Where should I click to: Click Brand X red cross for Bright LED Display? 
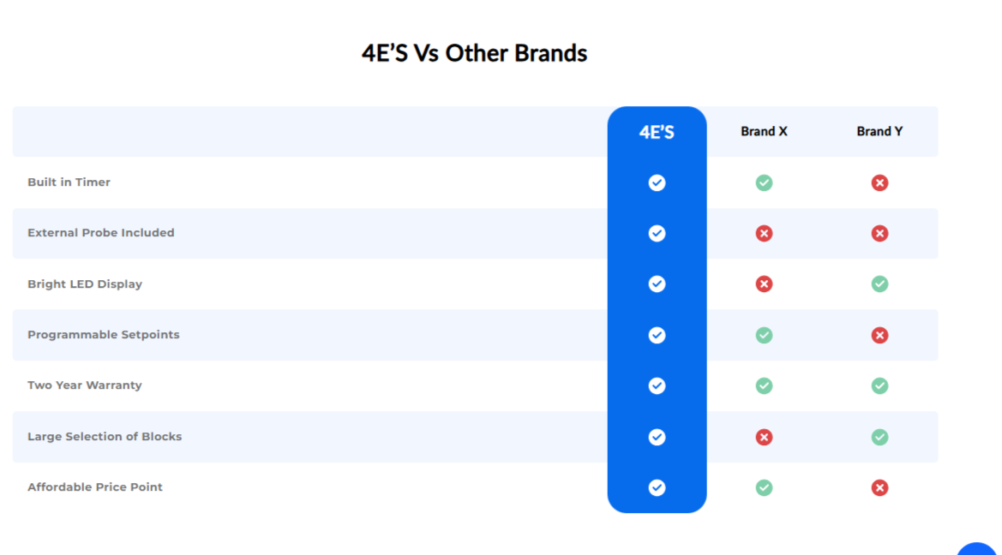pyautogui.click(x=764, y=283)
